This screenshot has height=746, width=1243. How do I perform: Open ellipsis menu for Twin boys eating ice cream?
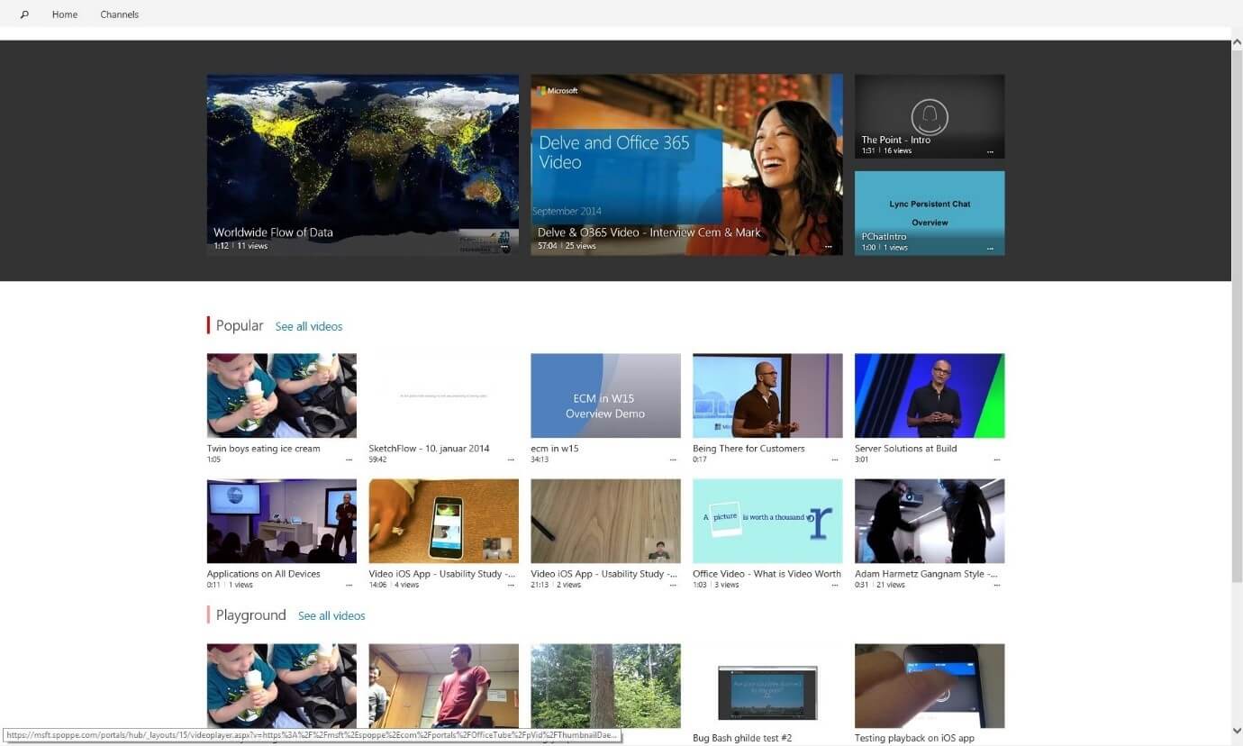pyautogui.click(x=349, y=459)
